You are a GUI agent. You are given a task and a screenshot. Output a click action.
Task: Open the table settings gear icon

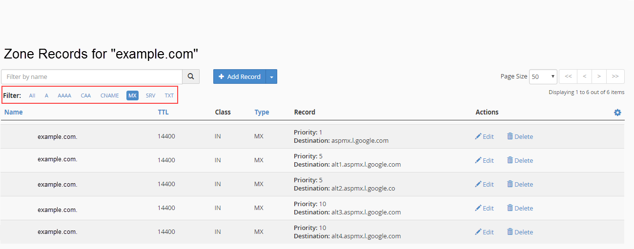click(x=617, y=113)
